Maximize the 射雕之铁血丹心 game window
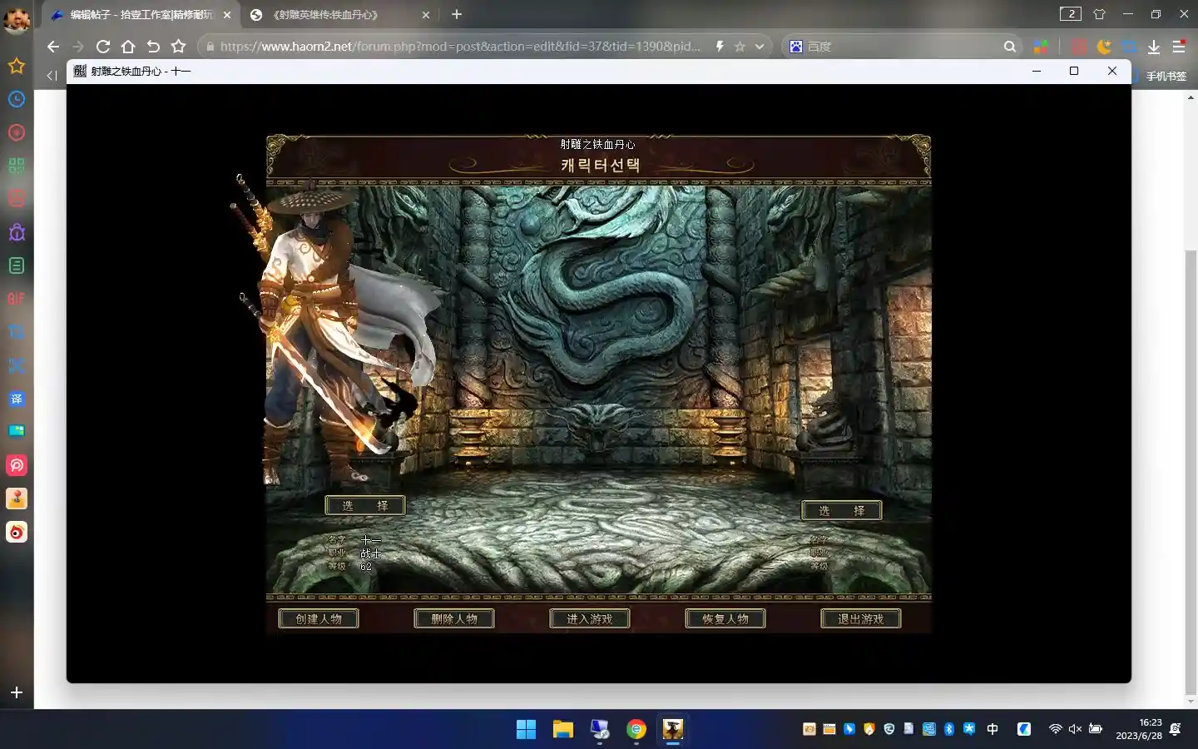The width and height of the screenshot is (1198, 749). tap(1074, 71)
